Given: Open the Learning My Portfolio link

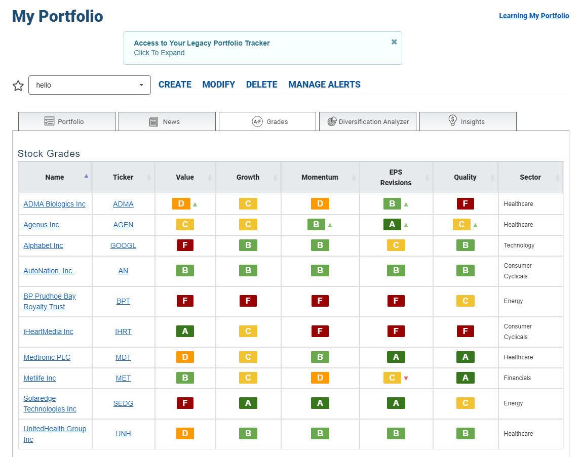Looking at the screenshot, I should tap(534, 16).
